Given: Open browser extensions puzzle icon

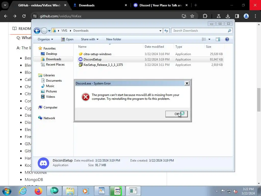Looking at the screenshot, I should click(205, 16).
